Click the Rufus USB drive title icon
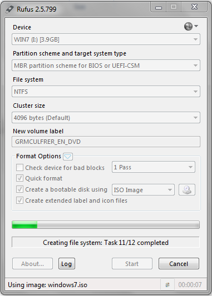The height and width of the screenshot is (296, 212). pos(9,9)
